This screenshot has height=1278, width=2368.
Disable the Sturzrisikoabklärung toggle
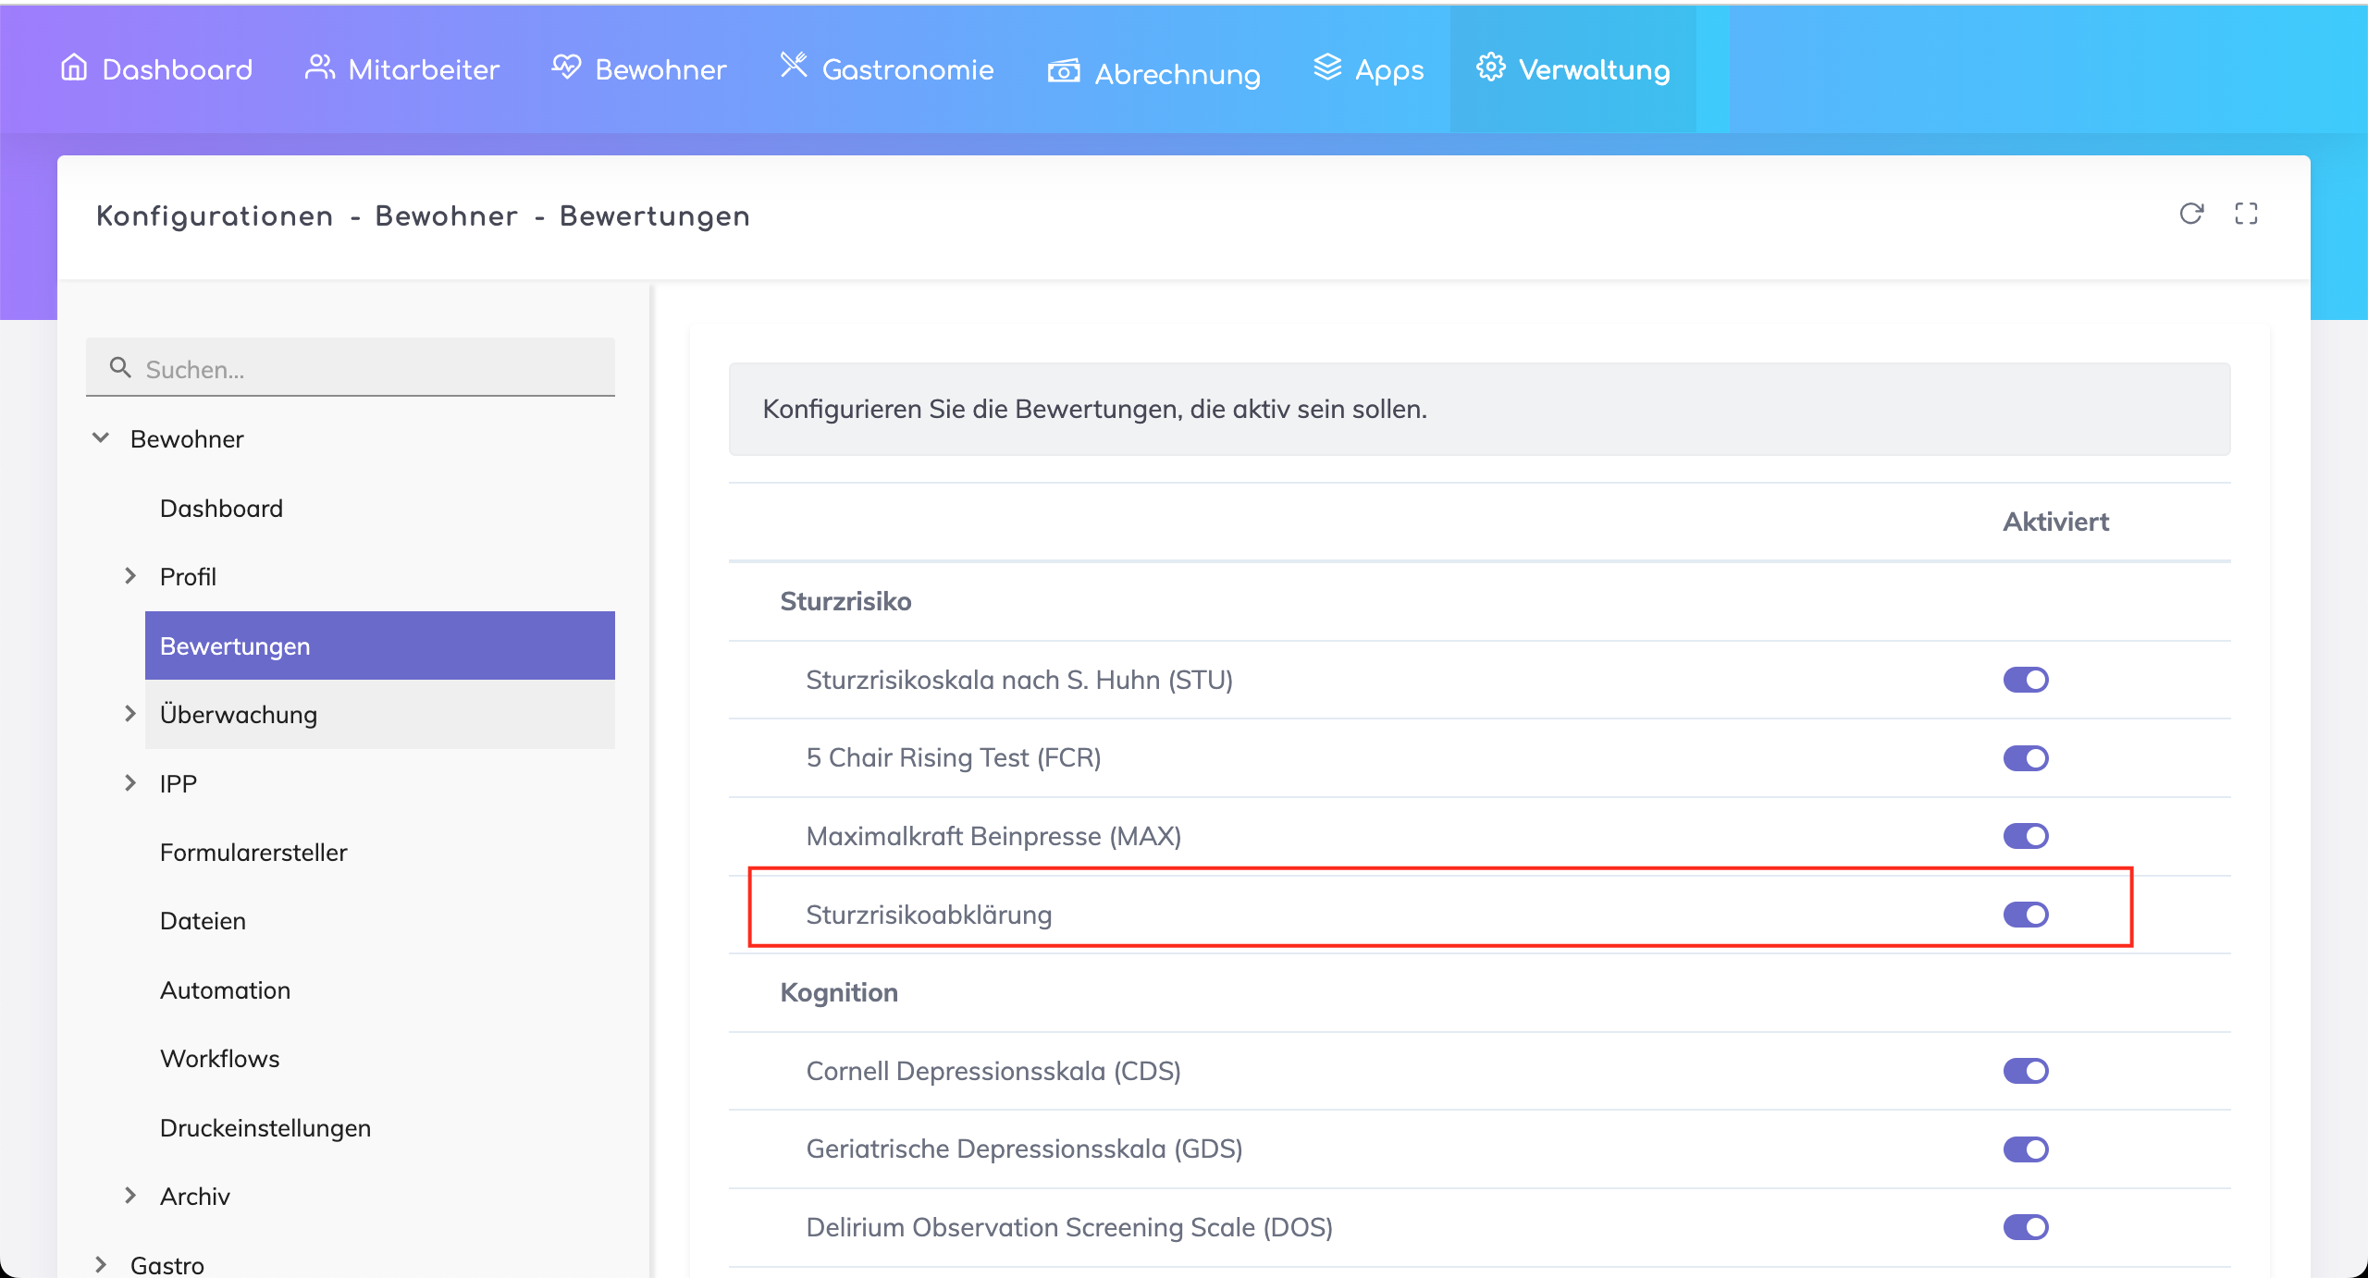click(2026, 915)
